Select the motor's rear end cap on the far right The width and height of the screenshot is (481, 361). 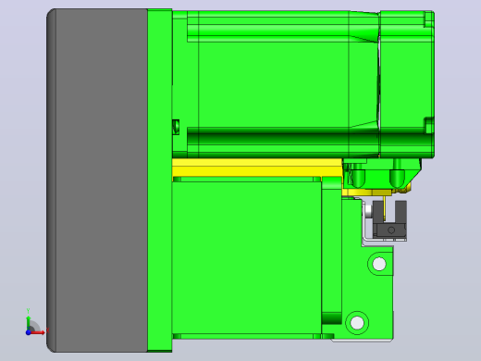click(x=407, y=85)
